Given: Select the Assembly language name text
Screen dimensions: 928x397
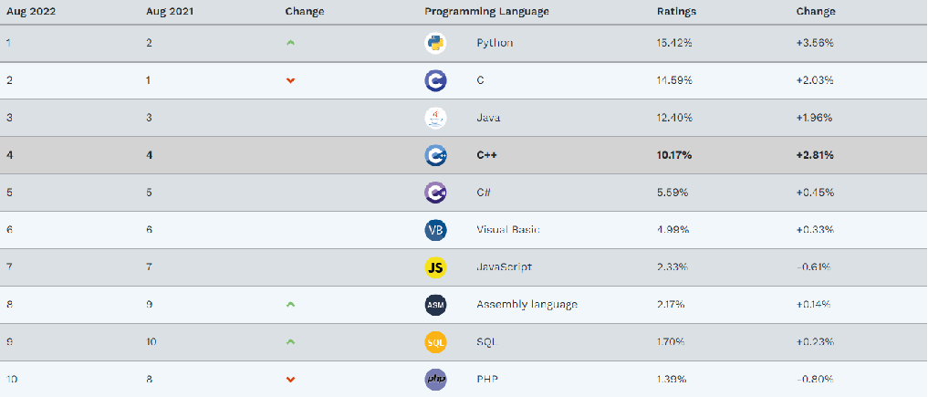Looking at the screenshot, I should [x=527, y=305].
